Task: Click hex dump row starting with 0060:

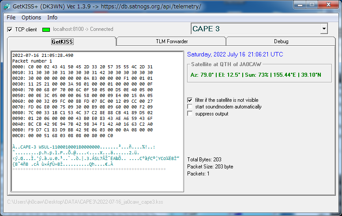Action: point(83,101)
